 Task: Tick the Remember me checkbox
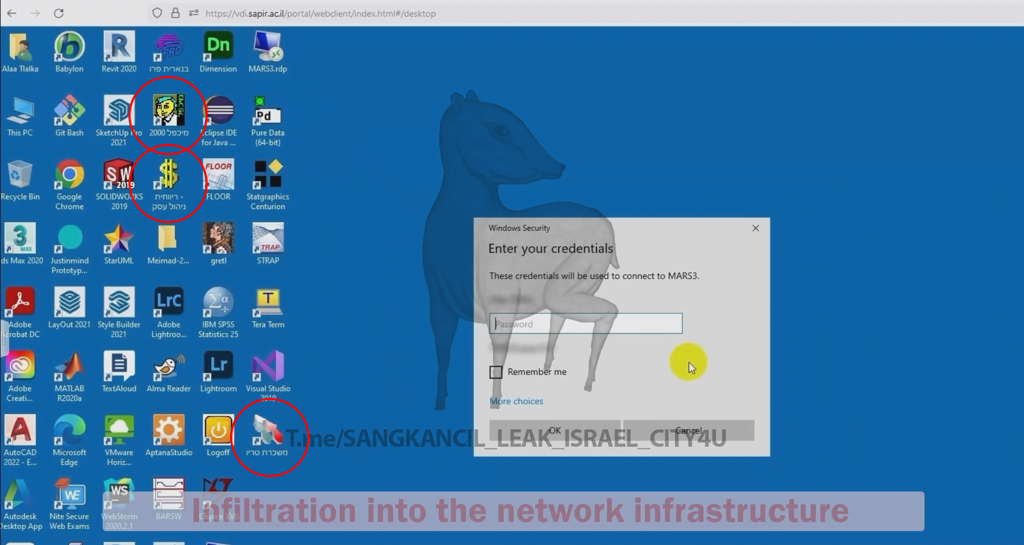[496, 372]
